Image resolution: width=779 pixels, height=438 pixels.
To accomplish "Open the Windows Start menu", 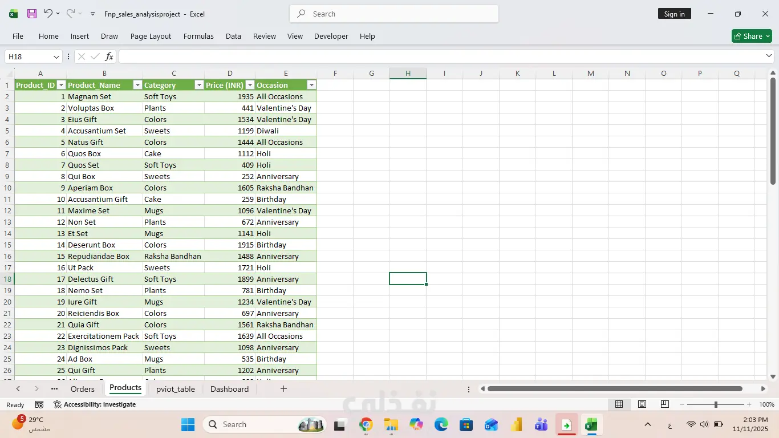I will pos(188,425).
